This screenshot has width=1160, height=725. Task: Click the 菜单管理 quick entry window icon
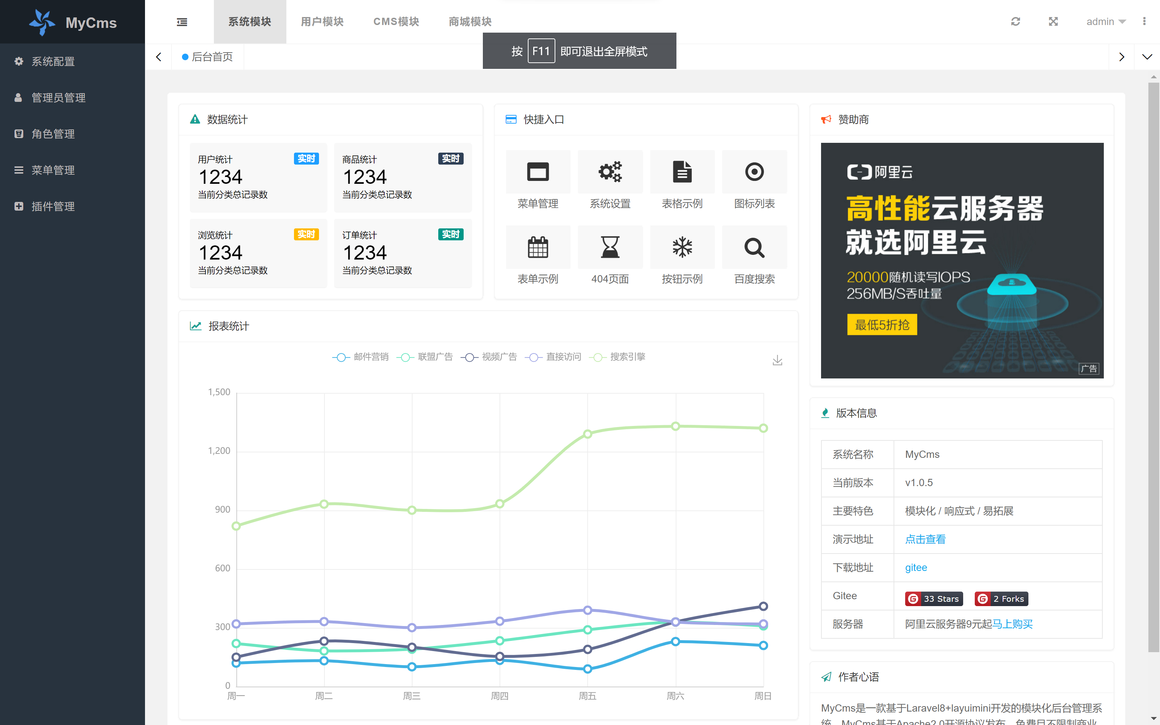coord(538,172)
